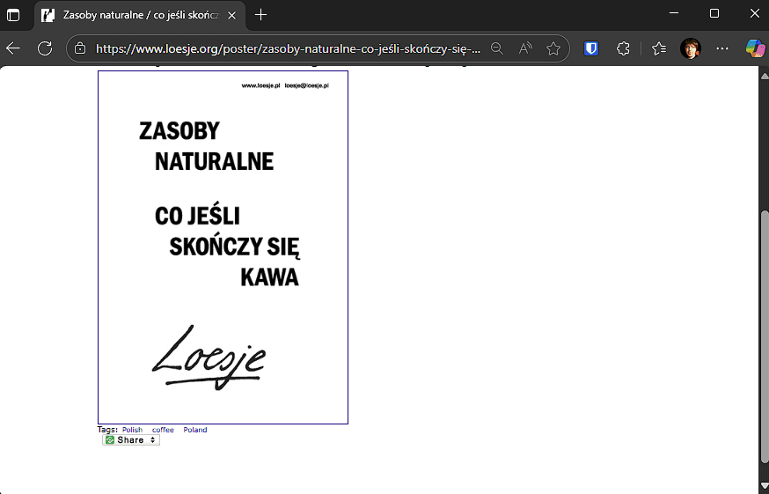Open the Extensions puzzle icon
The height and width of the screenshot is (494, 769).
pyautogui.click(x=623, y=48)
